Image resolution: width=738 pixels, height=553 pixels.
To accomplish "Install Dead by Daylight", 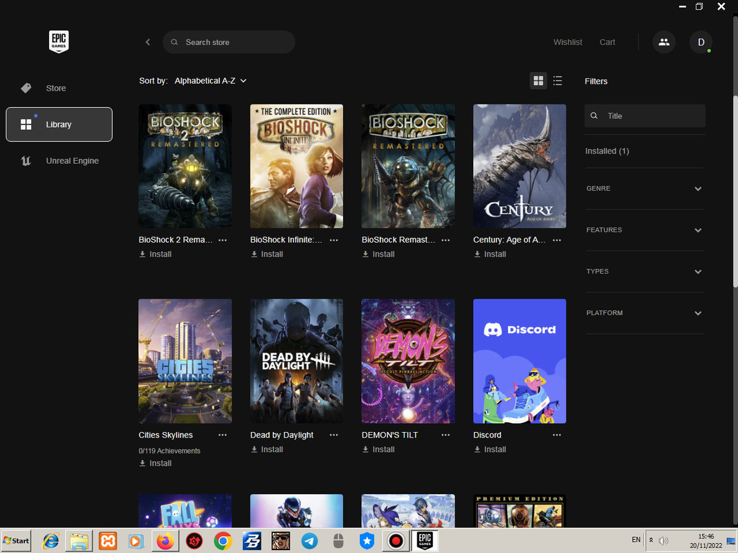I will pyautogui.click(x=267, y=449).
